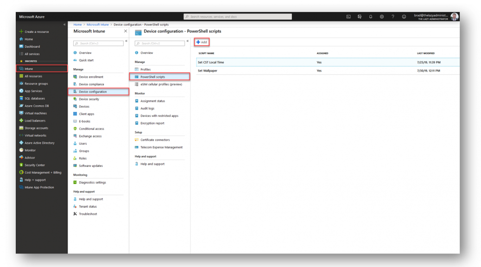This screenshot has height=267, width=481.
Task: Click the Home icon in left sidebar
Action: pos(21,39)
